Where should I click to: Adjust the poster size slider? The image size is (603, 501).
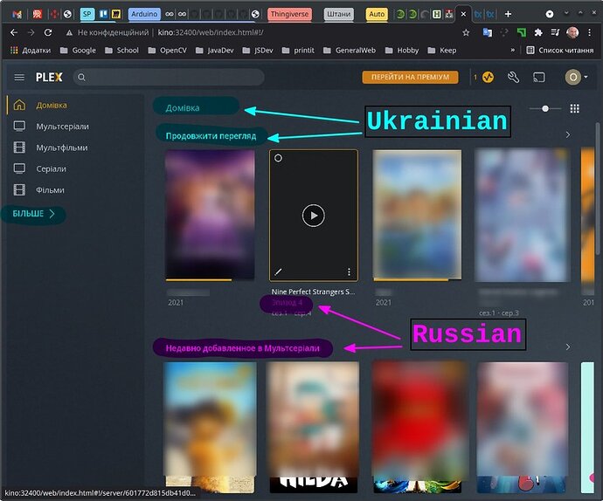coord(545,109)
